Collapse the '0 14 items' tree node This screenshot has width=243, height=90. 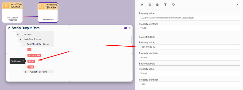click(18, 35)
